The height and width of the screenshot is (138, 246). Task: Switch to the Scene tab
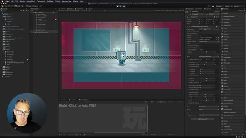coord(62,9)
